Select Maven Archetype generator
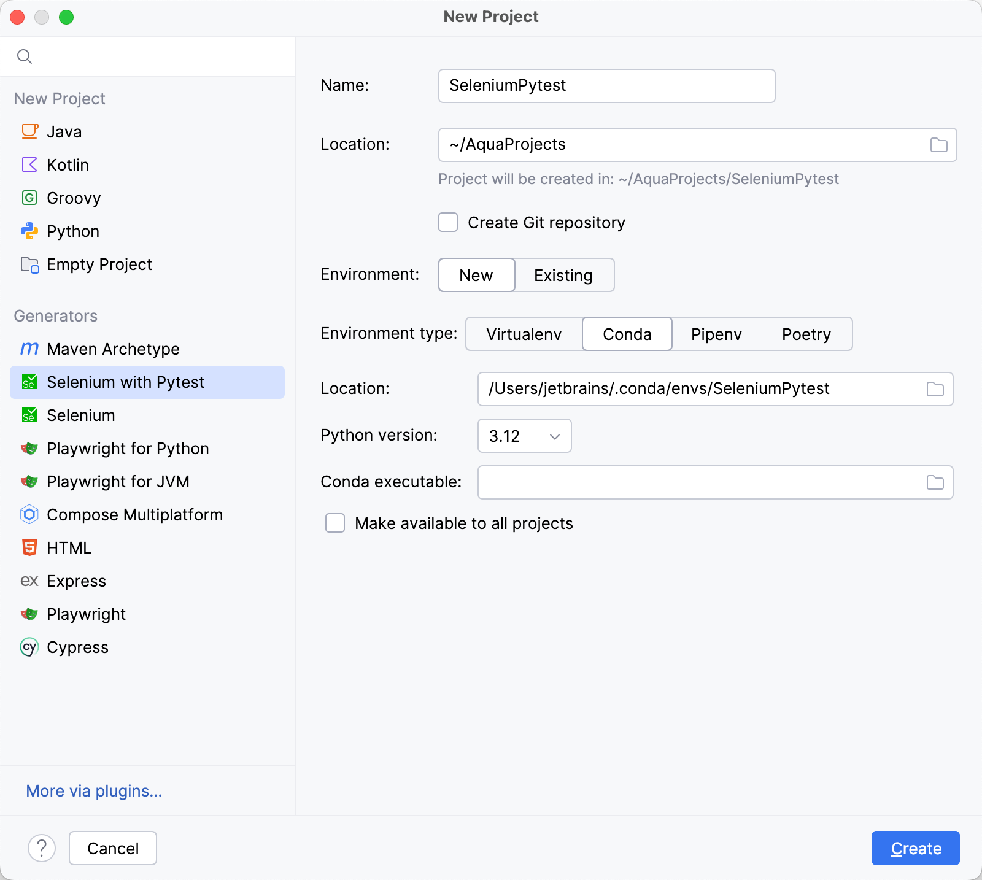 click(x=147, y=349)
